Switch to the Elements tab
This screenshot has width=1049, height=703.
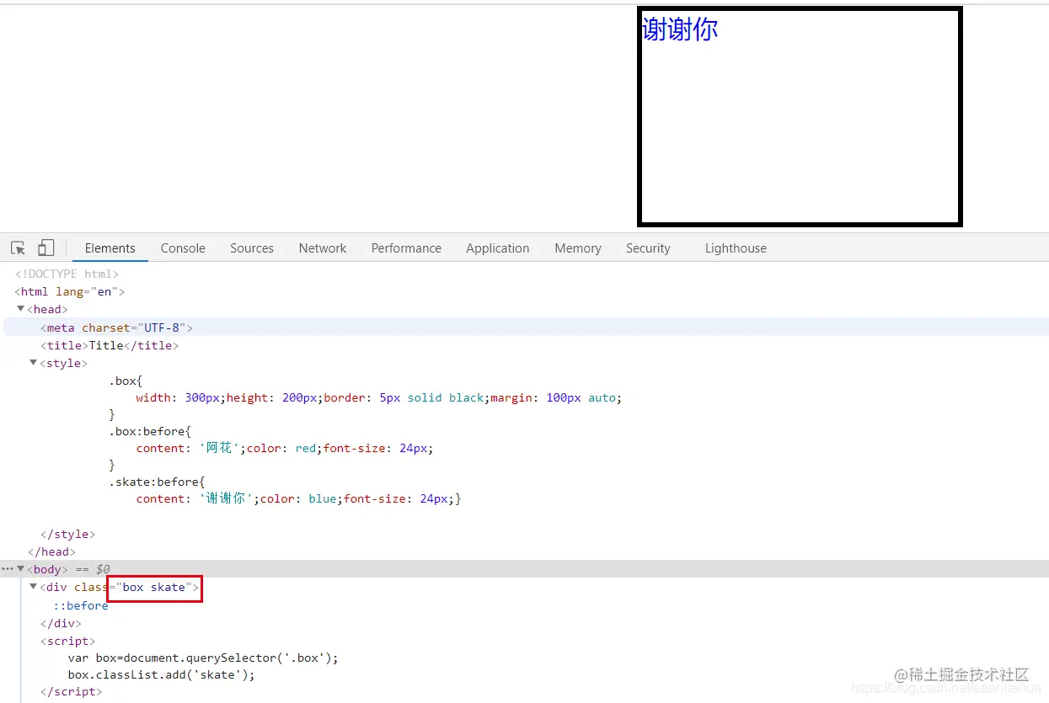(110, 248)
